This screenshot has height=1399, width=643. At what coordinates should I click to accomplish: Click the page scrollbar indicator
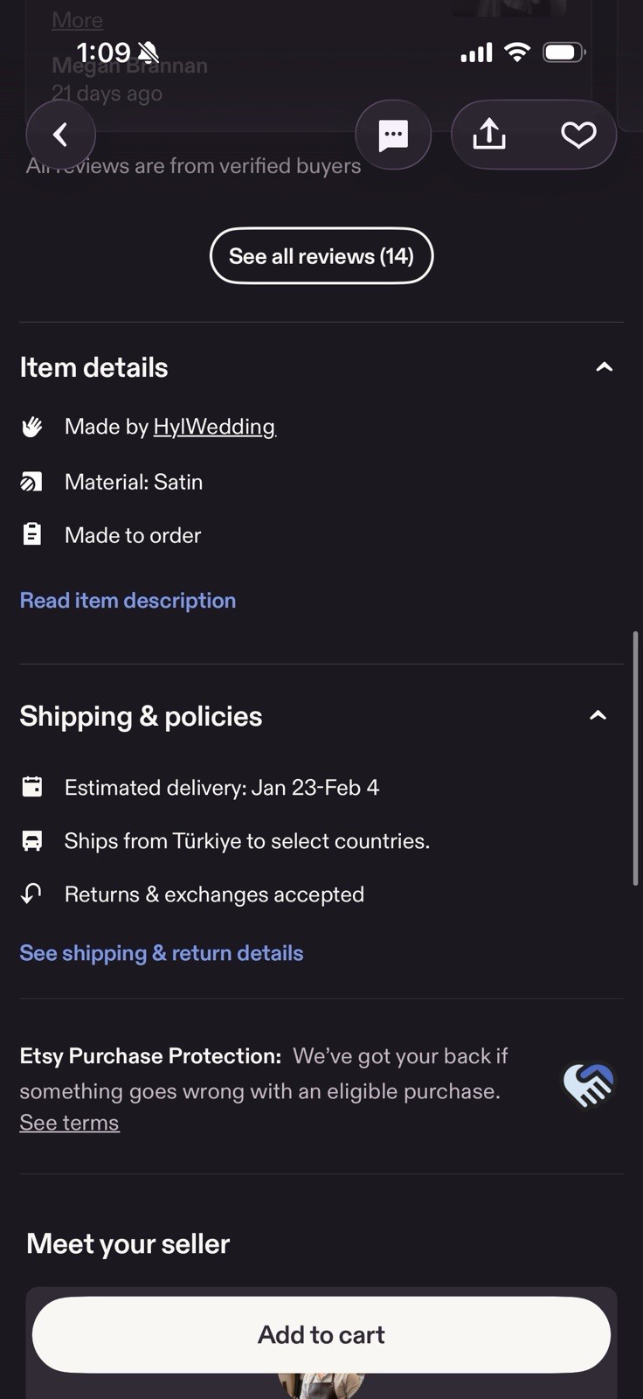(x=635, y=759)
